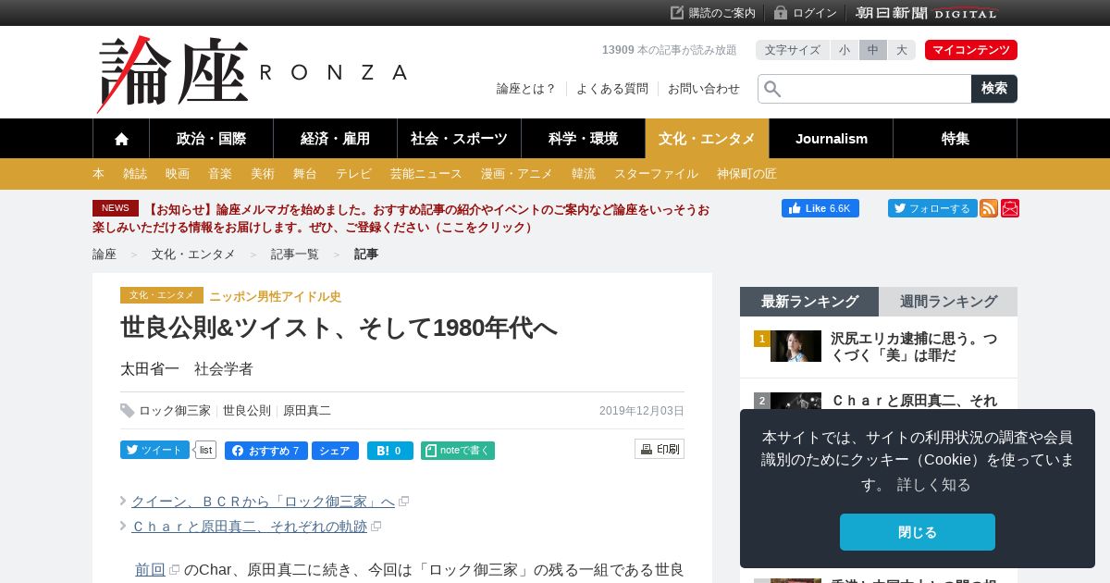Screen dimensions: 1110x583
Task: Set text size to 小
Action: coord(845,50)
